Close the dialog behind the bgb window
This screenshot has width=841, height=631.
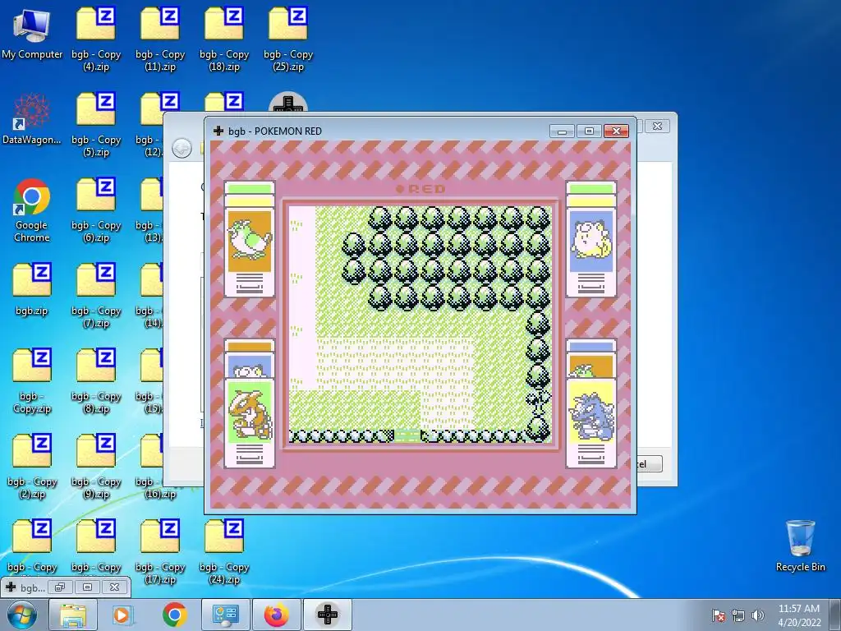657,126
